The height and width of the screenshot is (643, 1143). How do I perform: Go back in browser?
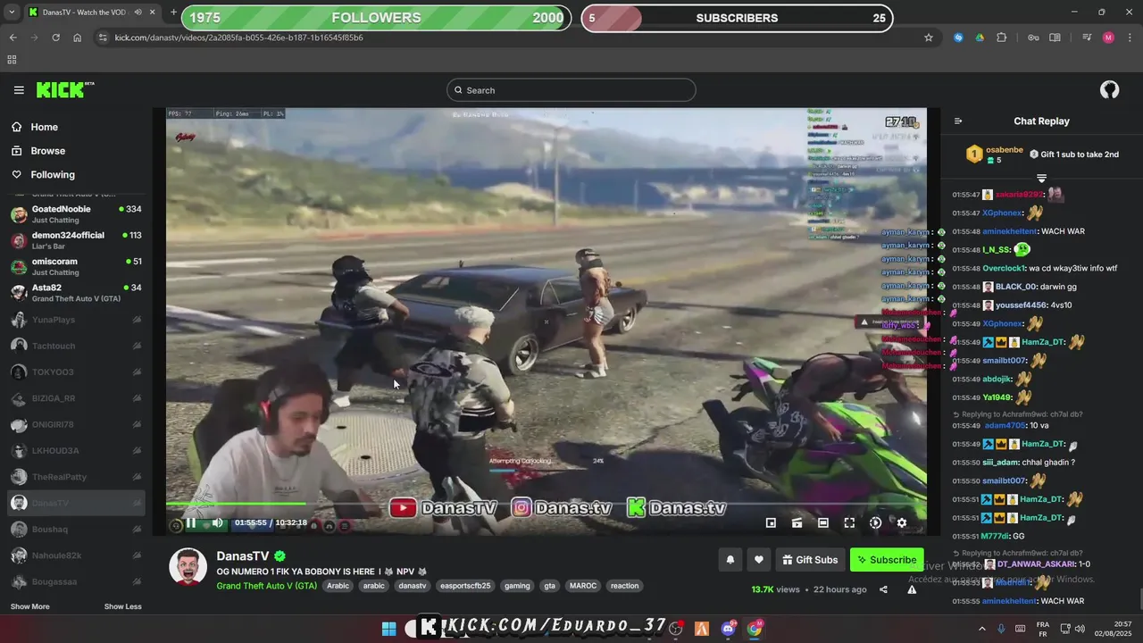click(x=13, y=38)
